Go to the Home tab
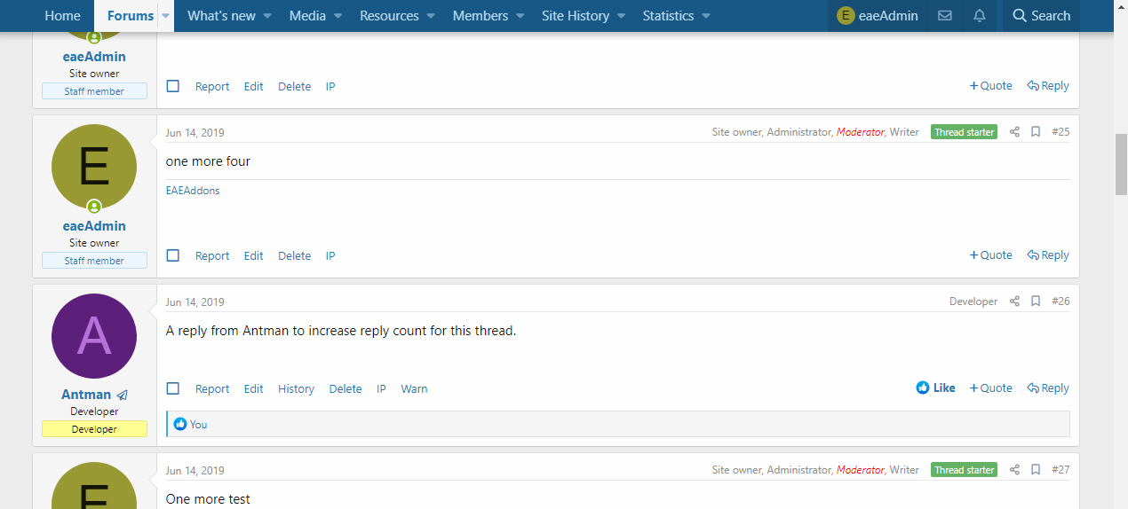Screen dimensions: 1128x509 62,16
